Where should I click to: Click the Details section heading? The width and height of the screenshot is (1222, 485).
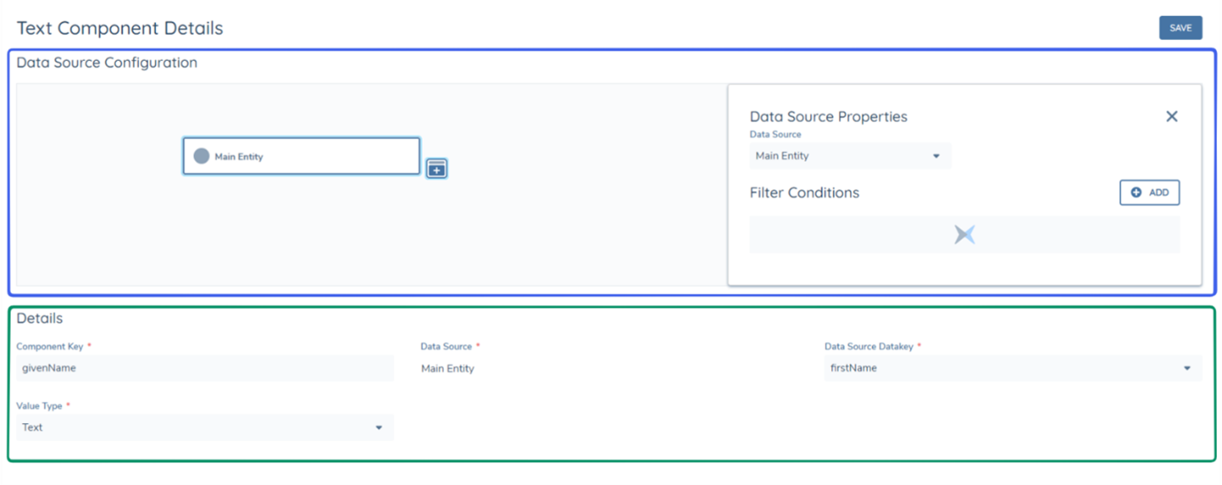tap(40, 319)
